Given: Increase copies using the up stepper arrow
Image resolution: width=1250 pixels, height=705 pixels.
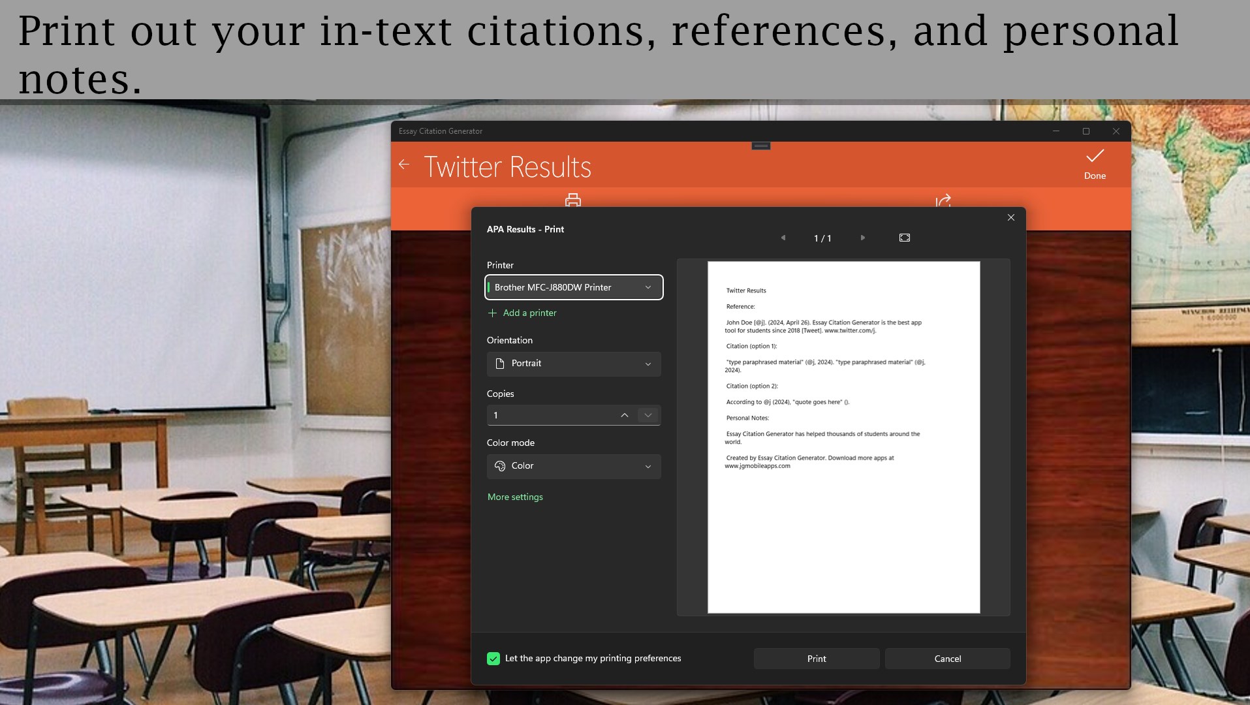Looking at the screenshot, I should click(x=623, y=415).
